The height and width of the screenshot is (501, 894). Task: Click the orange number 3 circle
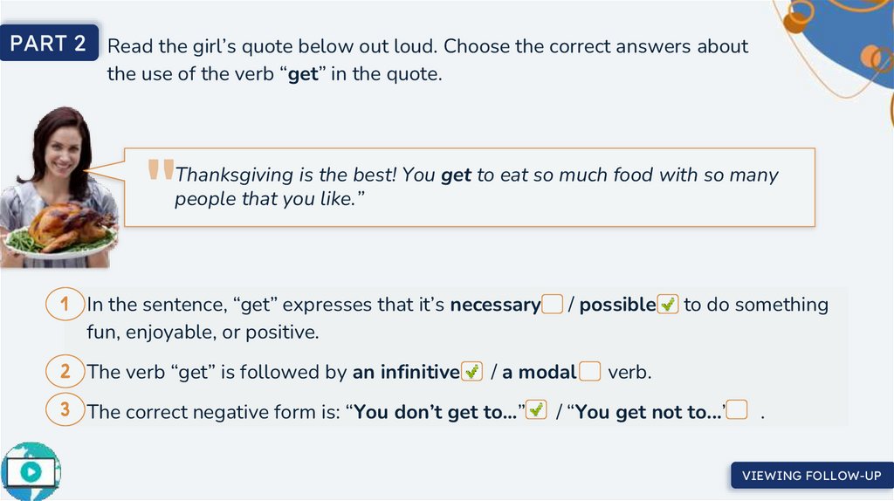pyautogui.click(x=65, y=409)
